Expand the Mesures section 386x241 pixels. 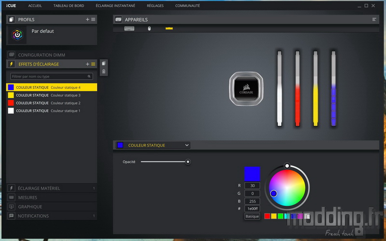tap(52, 198)
